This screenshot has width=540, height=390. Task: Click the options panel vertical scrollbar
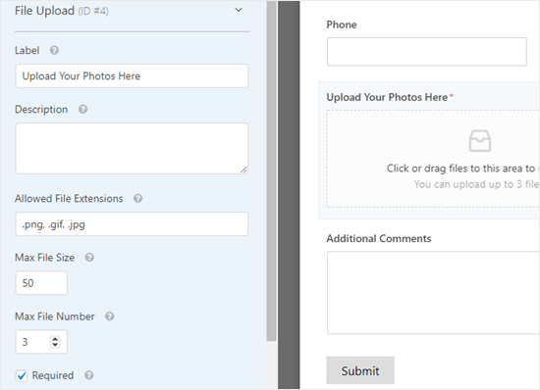click(x=271, y=171)
